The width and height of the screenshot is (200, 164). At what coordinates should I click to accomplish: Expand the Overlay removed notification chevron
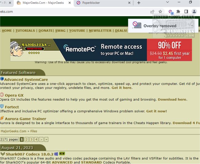click(x=192, y=25)
